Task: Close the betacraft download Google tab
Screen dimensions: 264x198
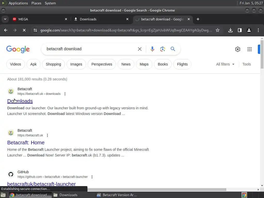Action: tap(188, 19)
